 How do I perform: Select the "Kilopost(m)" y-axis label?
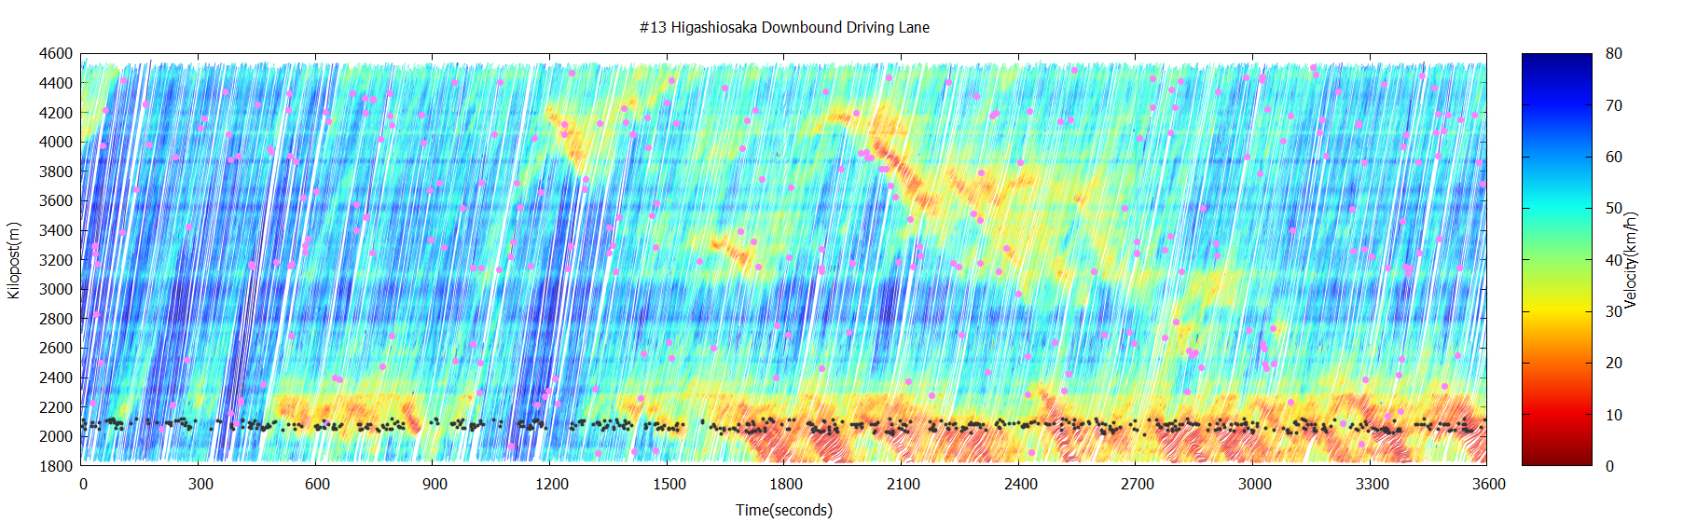(13, 260)
